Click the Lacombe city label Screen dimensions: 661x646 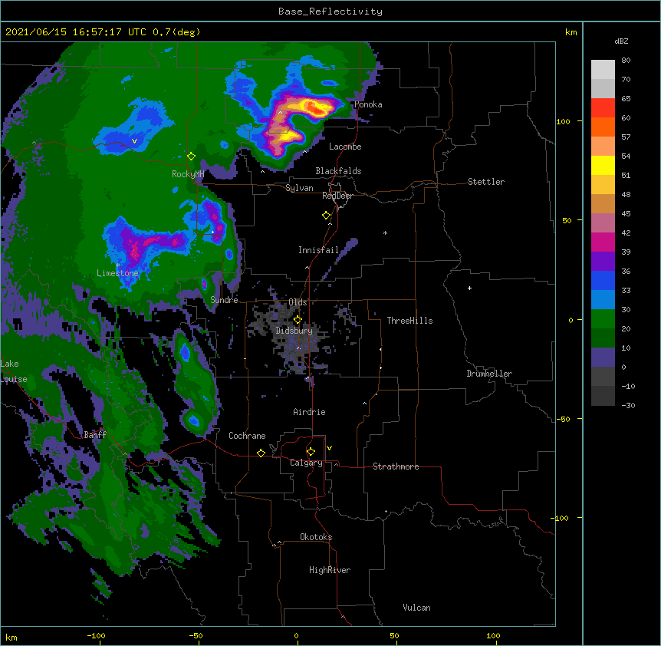pyautogui.click(x=345, y=147)
